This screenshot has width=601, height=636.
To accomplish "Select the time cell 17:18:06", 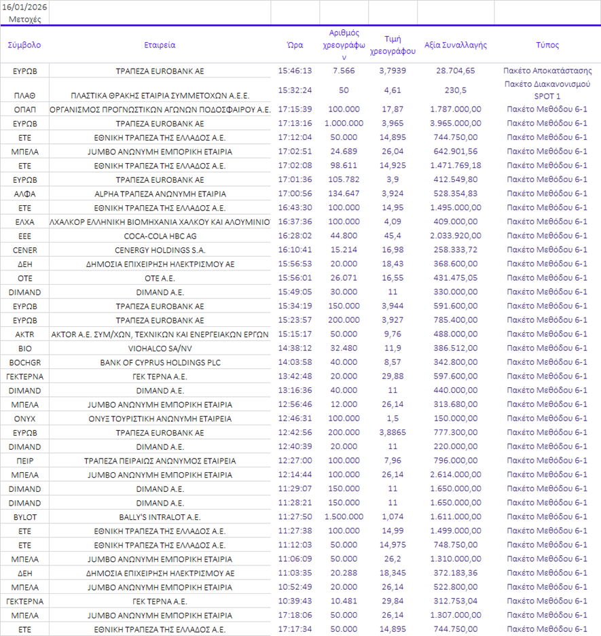I will click(x=295, y=616).
